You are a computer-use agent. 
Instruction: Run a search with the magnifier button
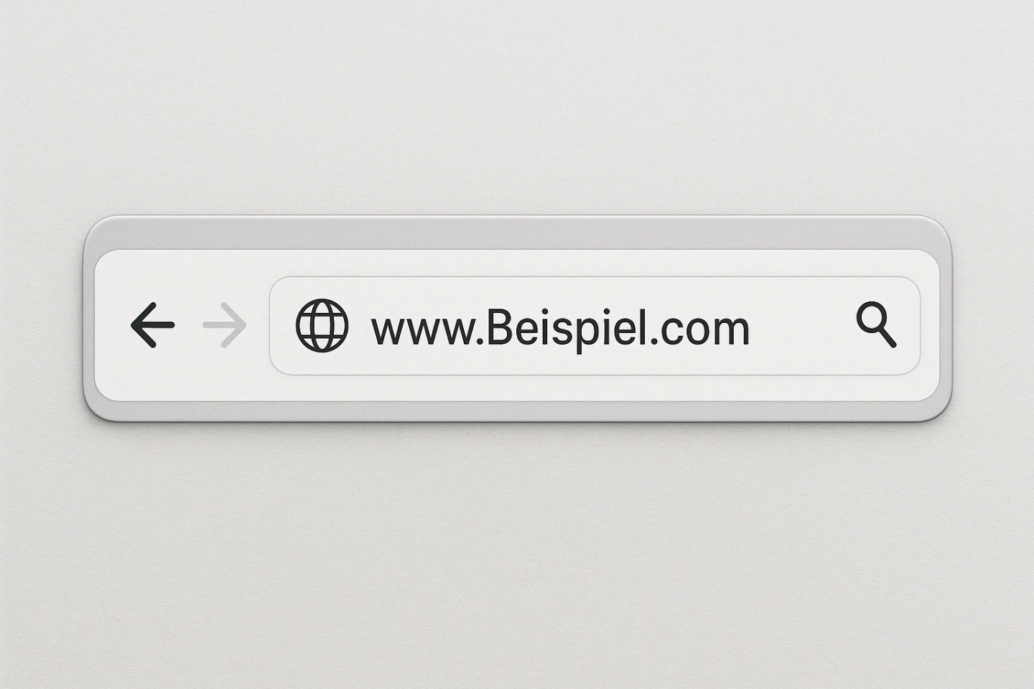tap(876, 325)
